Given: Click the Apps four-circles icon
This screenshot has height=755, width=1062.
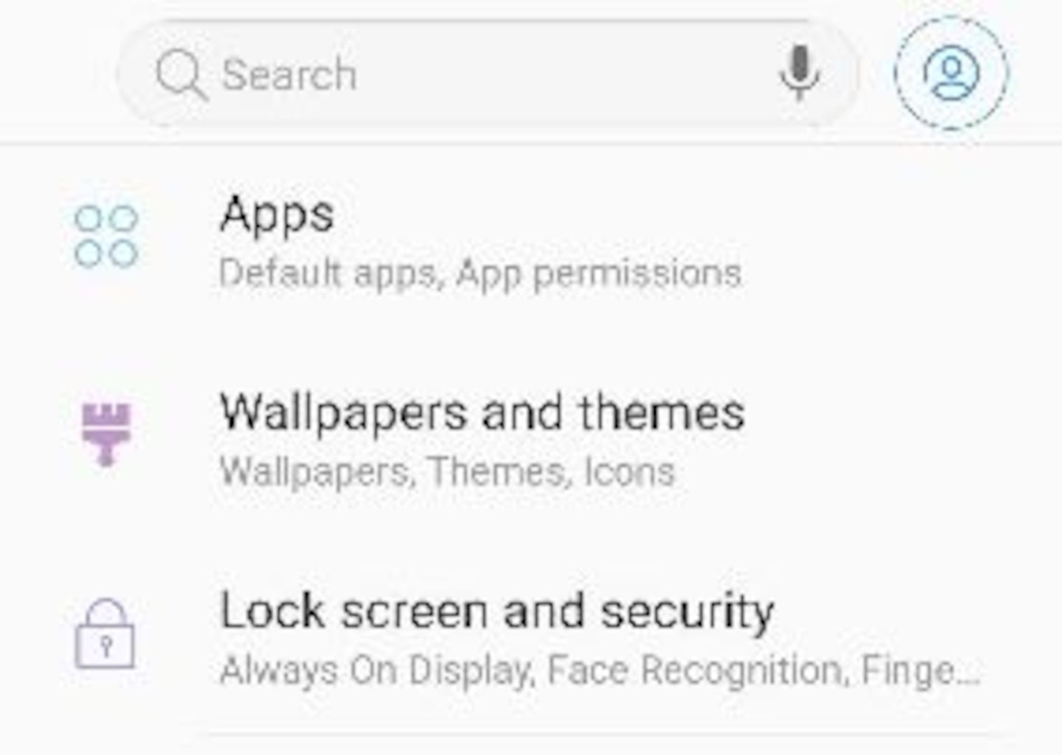Looking at the screenshot, I should [106, 236].
